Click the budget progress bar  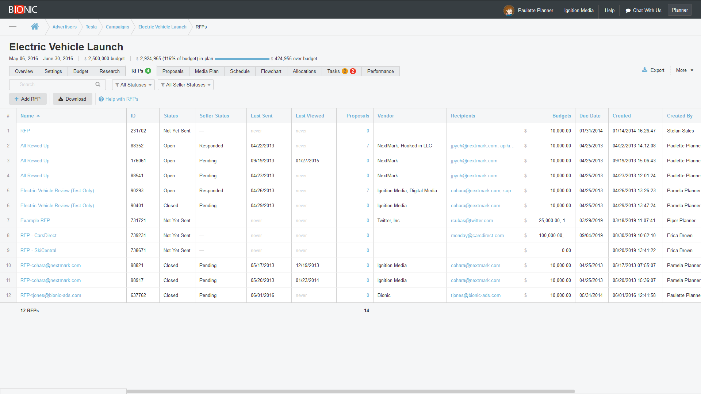[x=242, y=59]
